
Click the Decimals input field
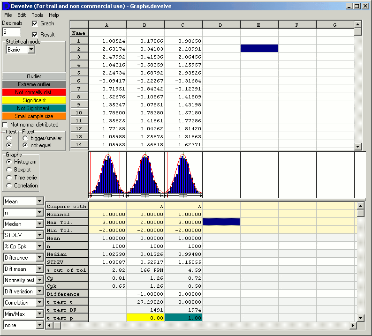(x=12, y=32)
